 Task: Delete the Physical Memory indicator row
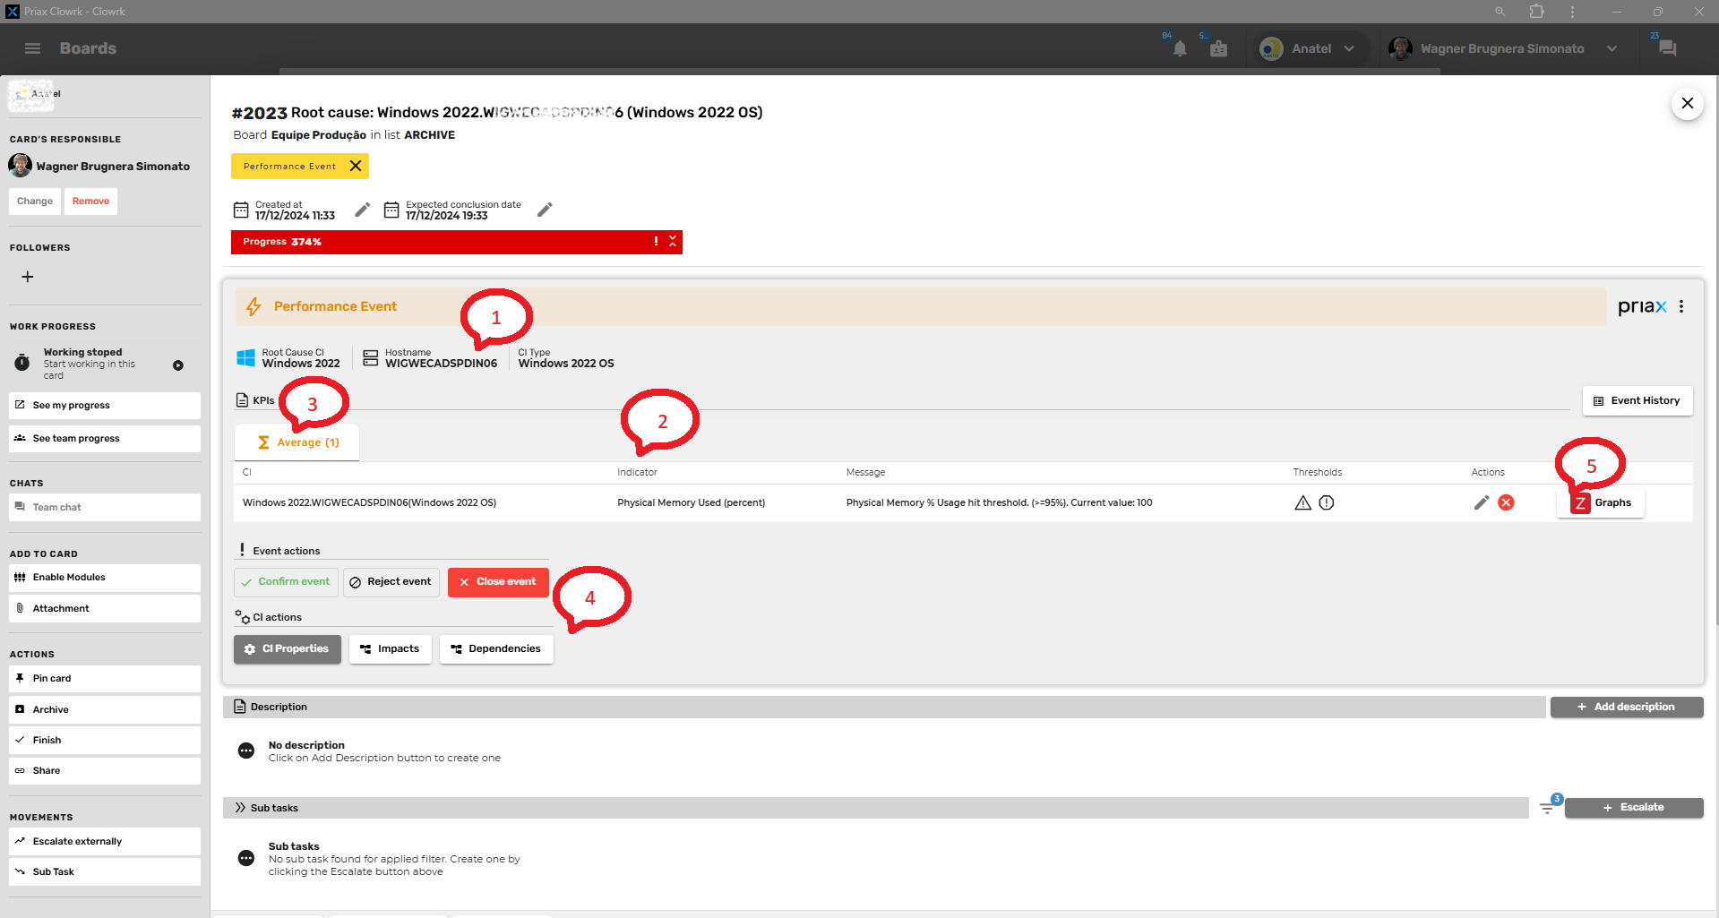[x=1506, y=502]
